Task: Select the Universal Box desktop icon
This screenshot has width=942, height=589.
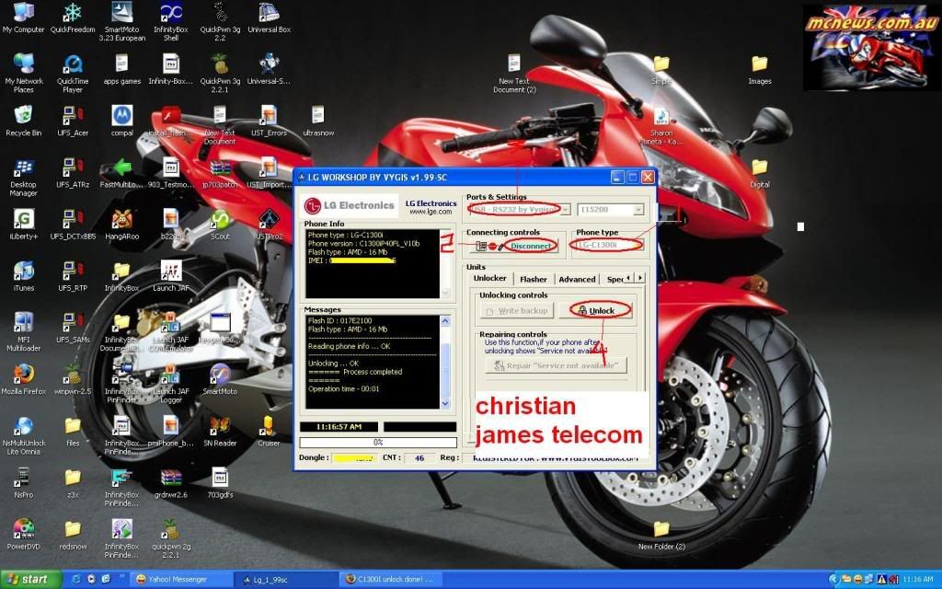Action: point(270,18)
